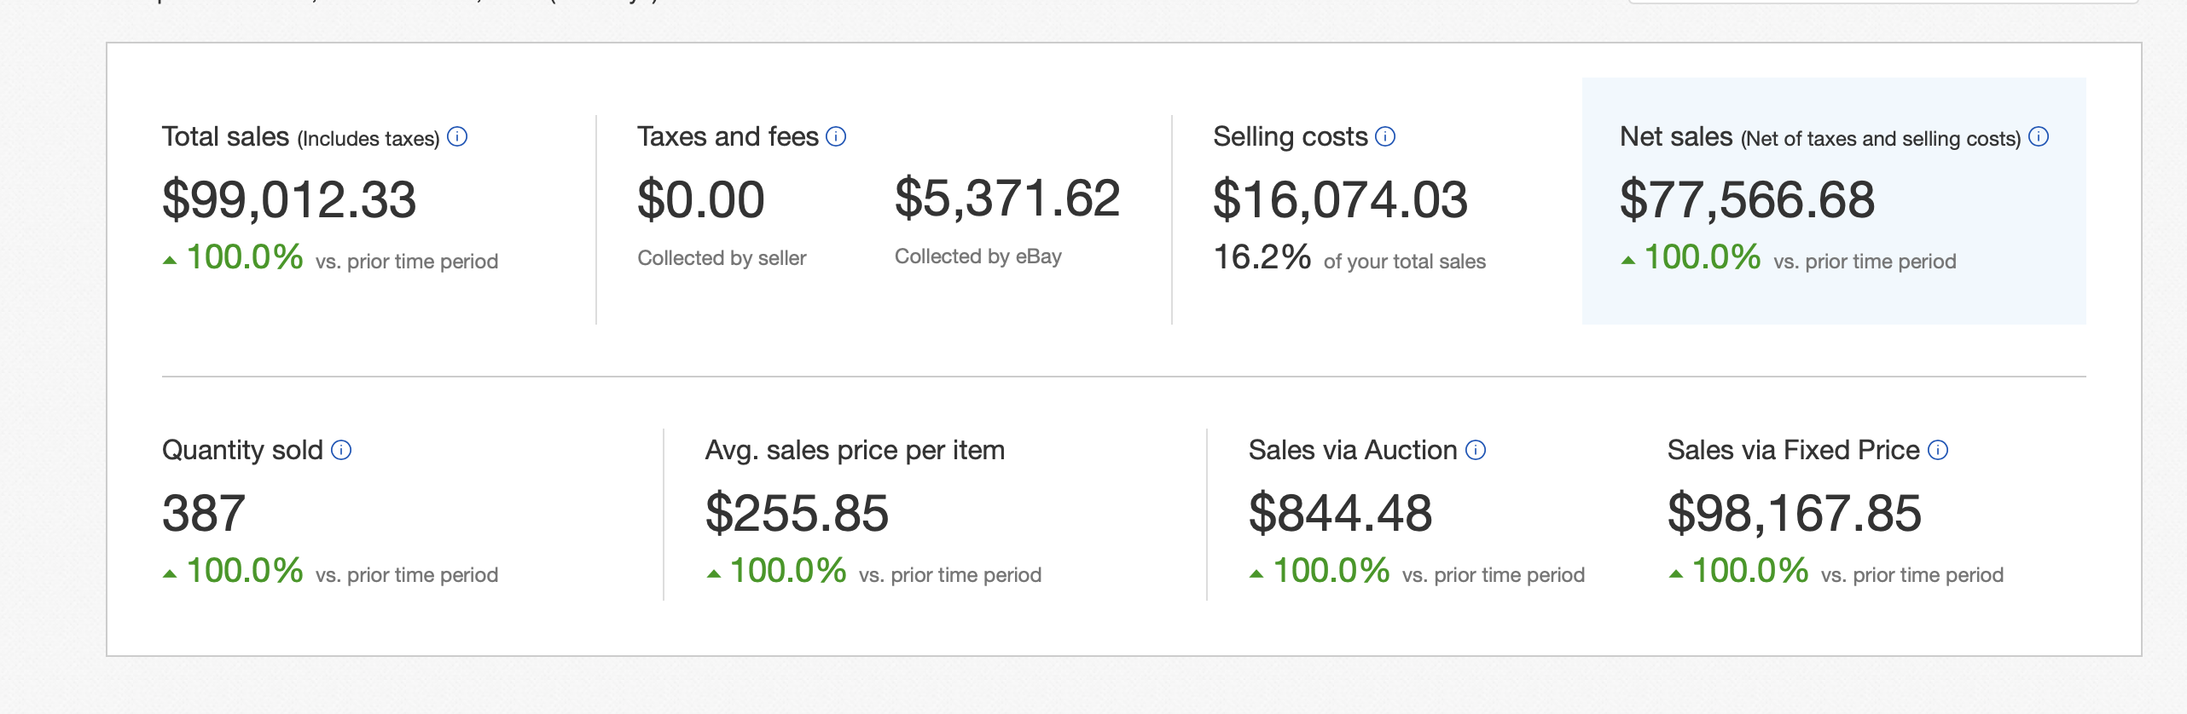Select the 100.0% change under Quantity sold
Viewport: 2187px width, 714px height.
245,571
